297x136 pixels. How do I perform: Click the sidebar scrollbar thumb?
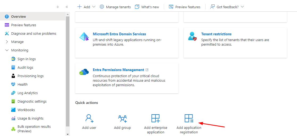click(68, 71)
